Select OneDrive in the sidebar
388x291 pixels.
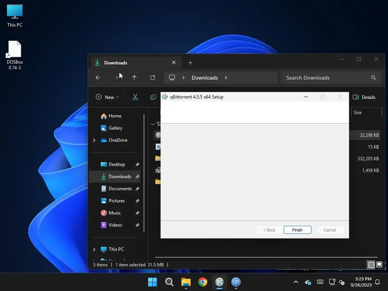pyautogui.click(x=114, y=140)
